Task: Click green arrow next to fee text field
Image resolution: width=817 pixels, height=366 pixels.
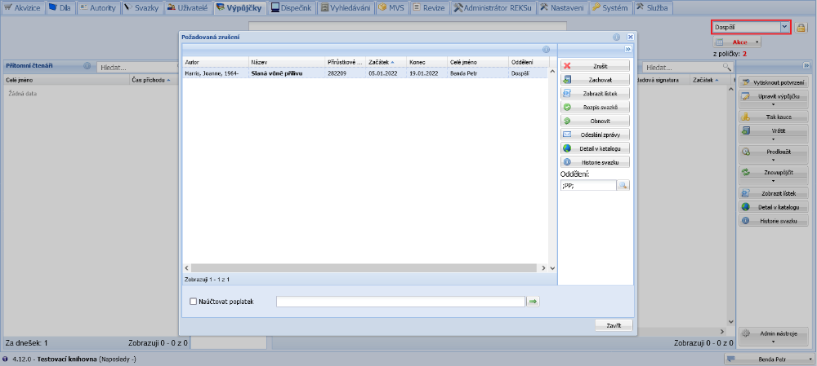Action: pos(533,302)
